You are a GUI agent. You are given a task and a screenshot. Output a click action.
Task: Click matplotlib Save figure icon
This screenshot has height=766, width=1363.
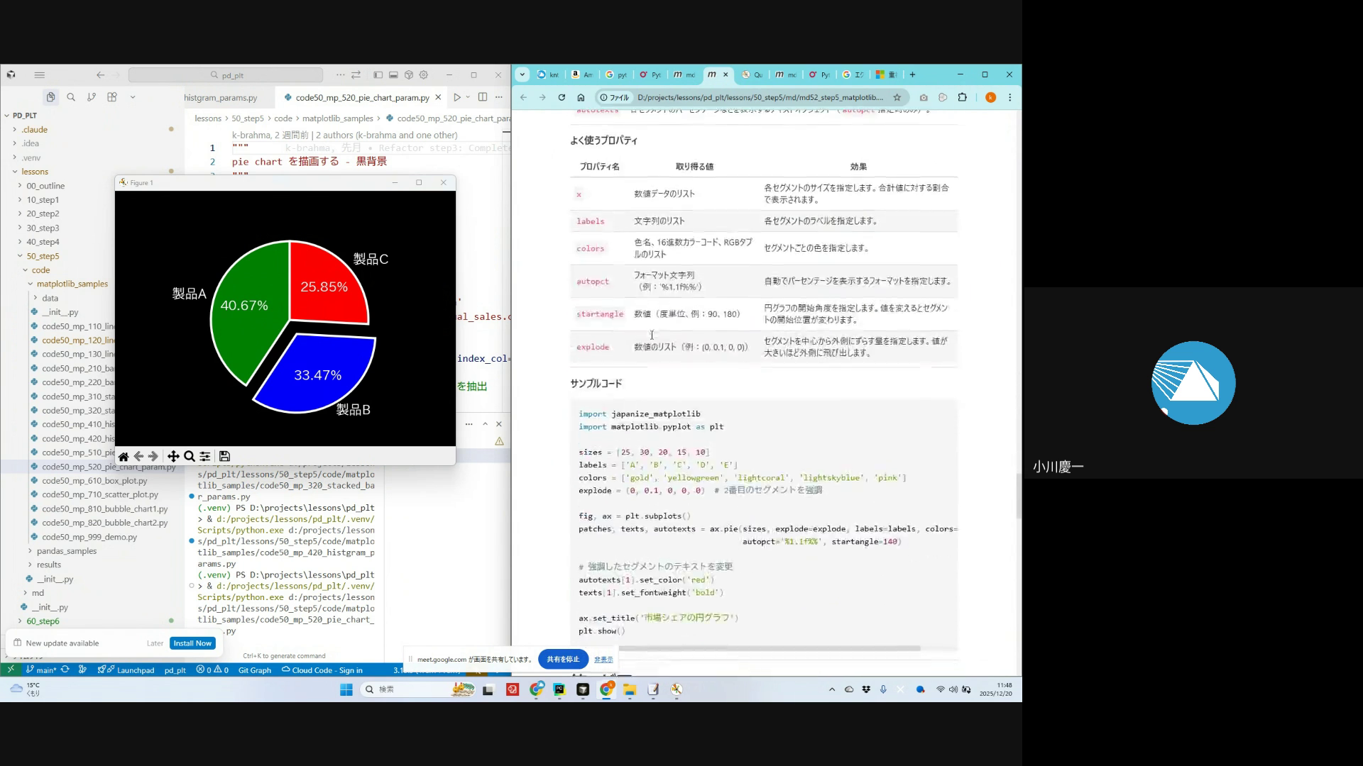coord(224,457)
